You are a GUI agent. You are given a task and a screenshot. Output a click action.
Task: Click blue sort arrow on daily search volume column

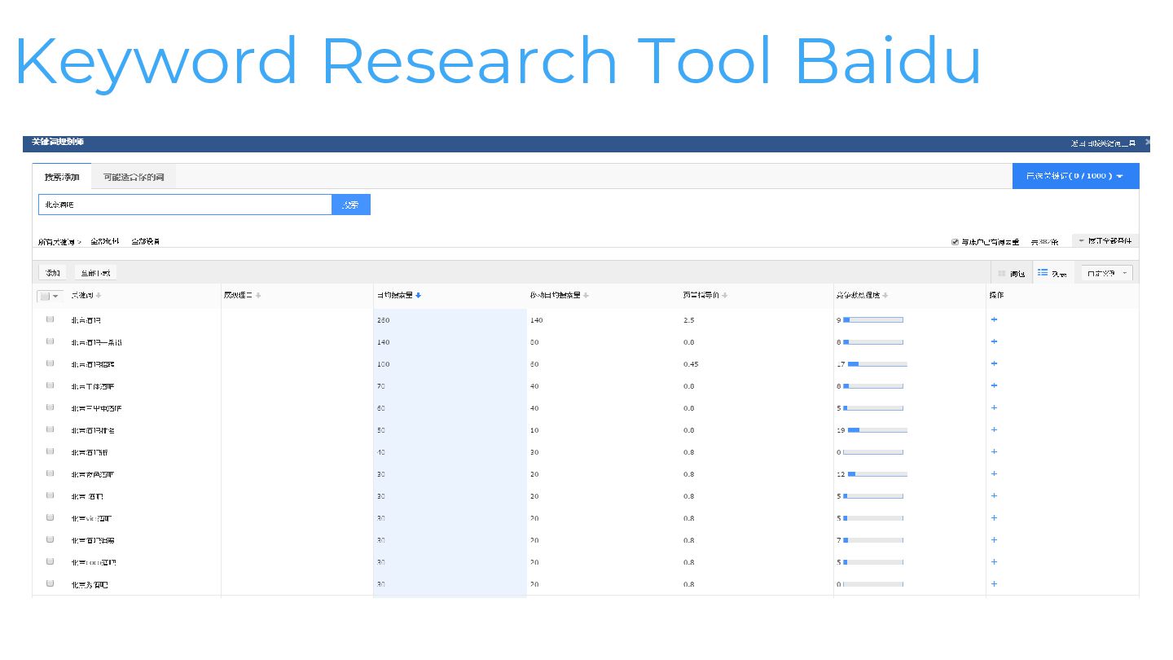[x=419, y=295]
